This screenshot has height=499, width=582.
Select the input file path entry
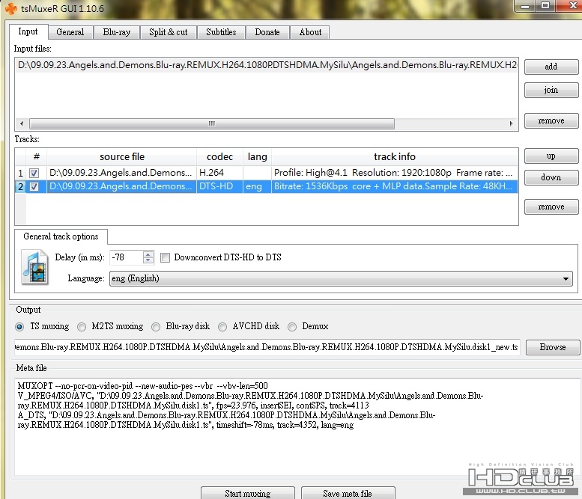267,65
